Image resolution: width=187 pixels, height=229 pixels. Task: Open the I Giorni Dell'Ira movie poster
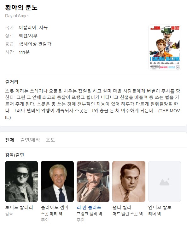[x=165, y=47]
